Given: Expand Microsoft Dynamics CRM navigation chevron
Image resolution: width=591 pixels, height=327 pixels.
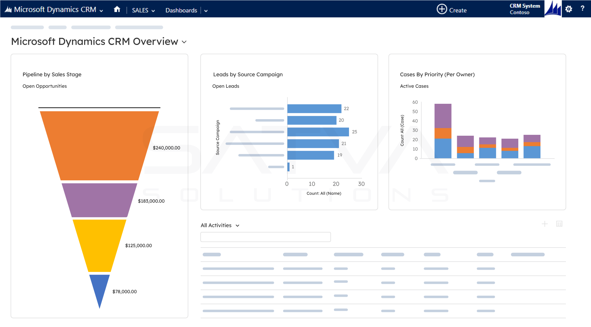Looking at the screenshot, I should 101,11.
